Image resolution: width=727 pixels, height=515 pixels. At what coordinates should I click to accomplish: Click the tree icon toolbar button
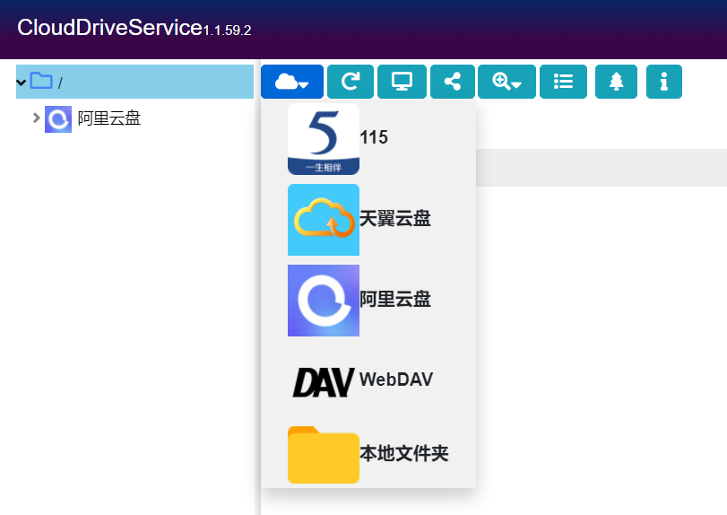(x=616, y=82)
